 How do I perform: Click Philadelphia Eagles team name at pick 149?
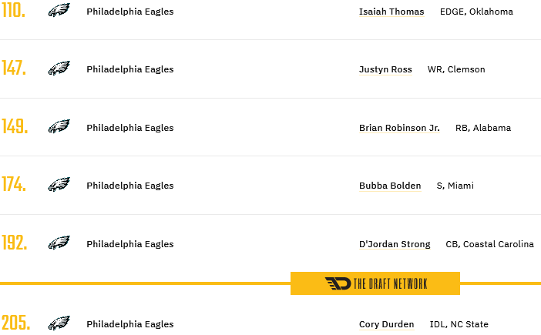tap(129, 128)
